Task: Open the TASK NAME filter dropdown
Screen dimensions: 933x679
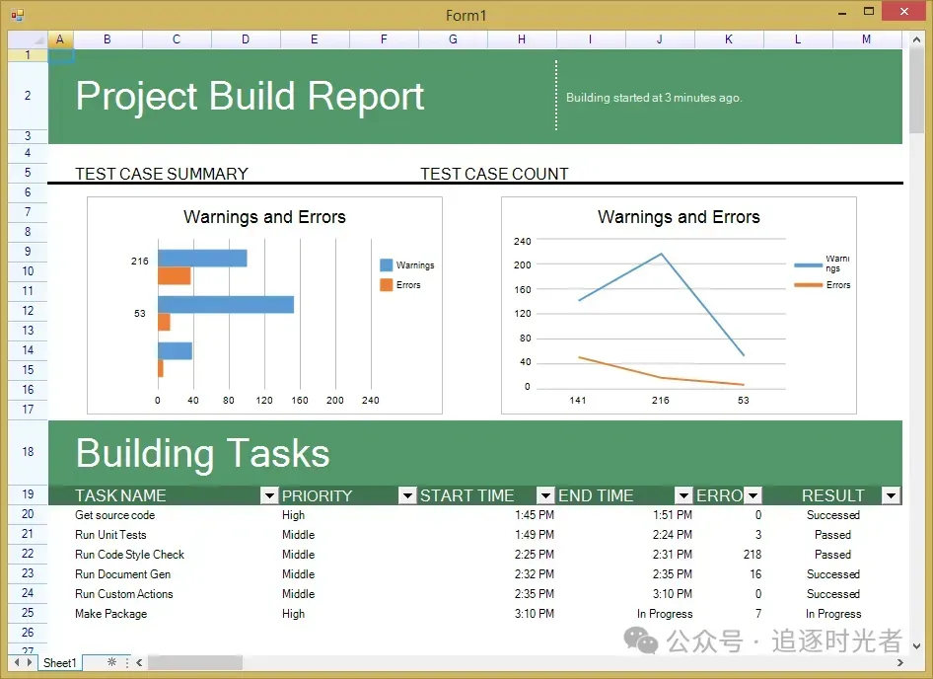Action: [x=269, y=495]
